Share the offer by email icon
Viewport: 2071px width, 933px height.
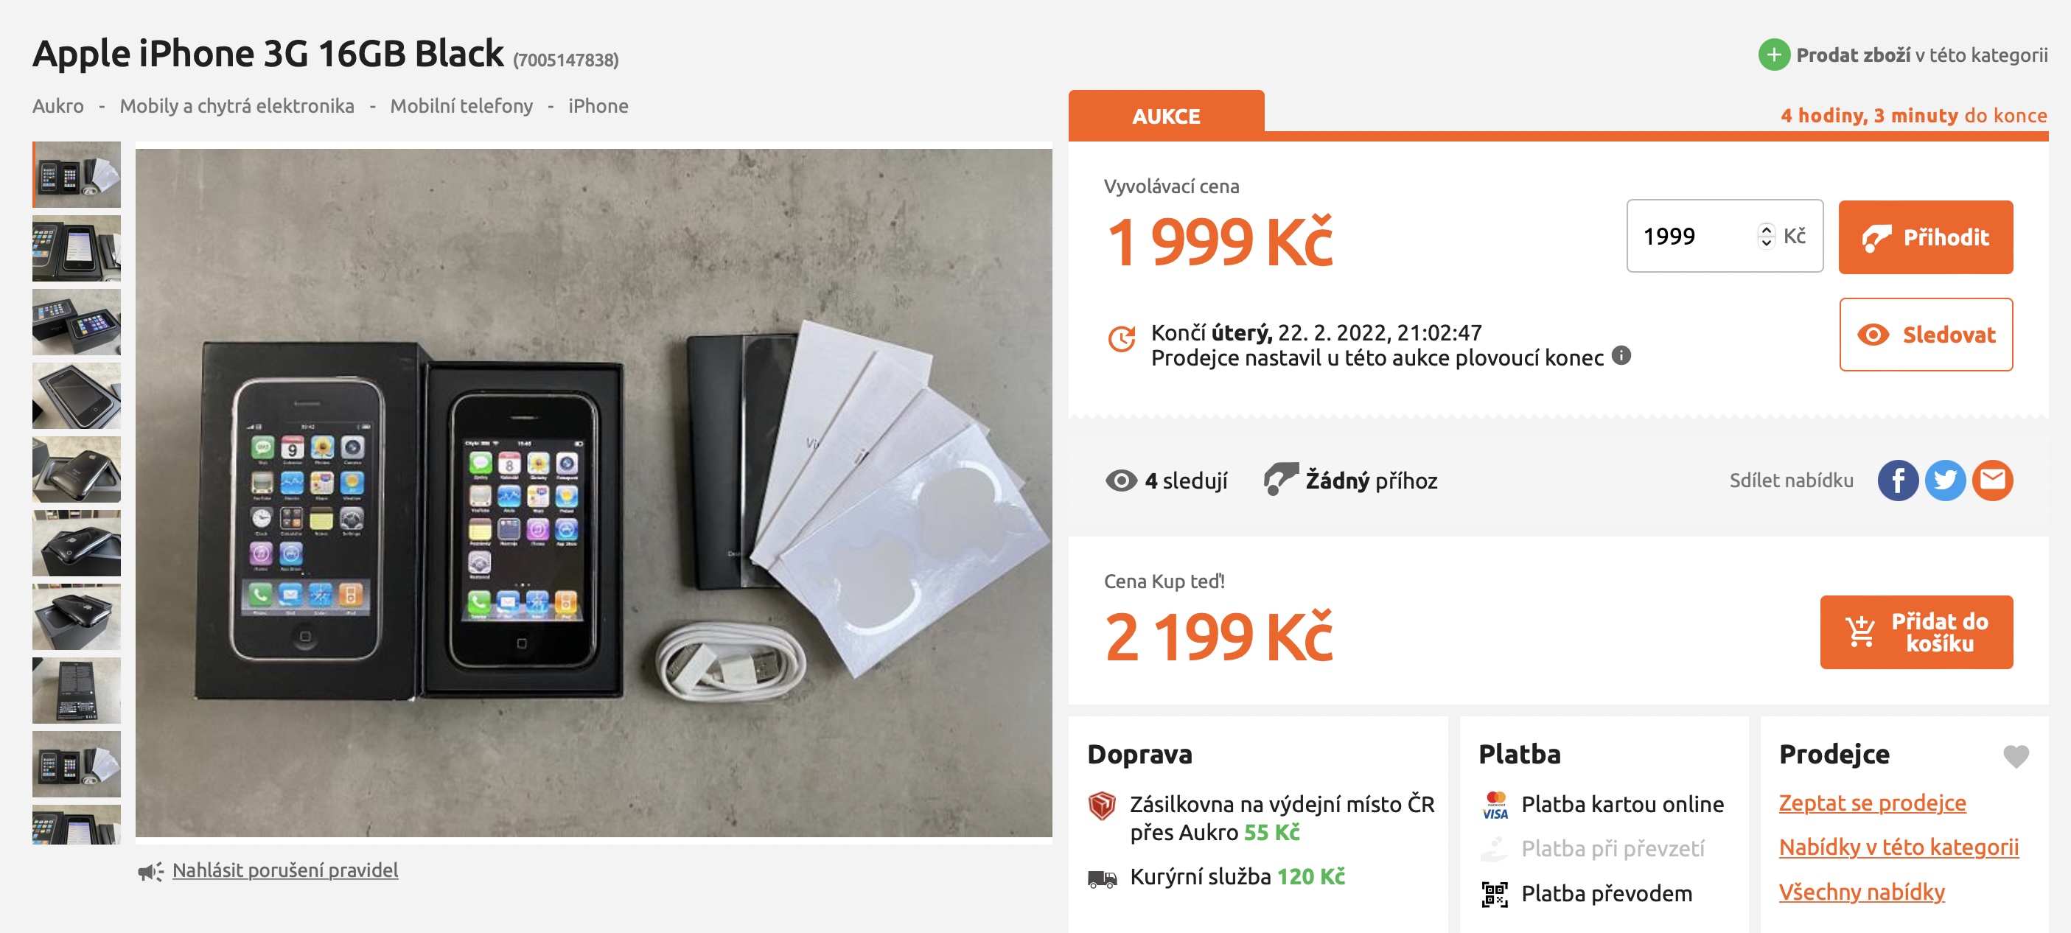[1992, 481]
